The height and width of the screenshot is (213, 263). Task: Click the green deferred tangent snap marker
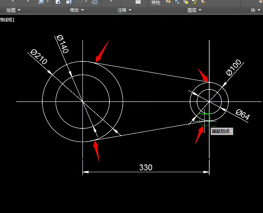coord(205,120)
